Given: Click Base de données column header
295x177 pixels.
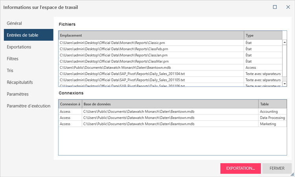Looking at the screenshot, I should [x=170, y=104].
